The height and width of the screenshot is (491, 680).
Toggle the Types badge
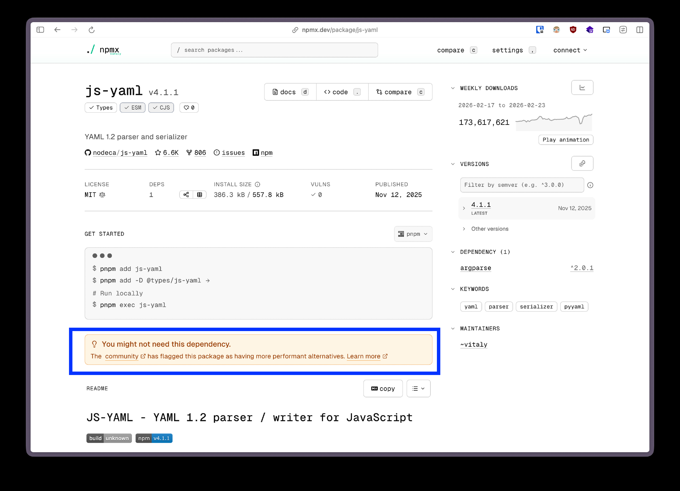[101, 108]
